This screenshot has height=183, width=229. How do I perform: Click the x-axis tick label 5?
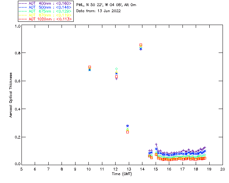pos(21,169)
